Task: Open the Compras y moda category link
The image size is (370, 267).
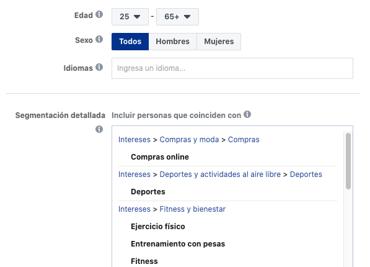Action: pos(189,140)
